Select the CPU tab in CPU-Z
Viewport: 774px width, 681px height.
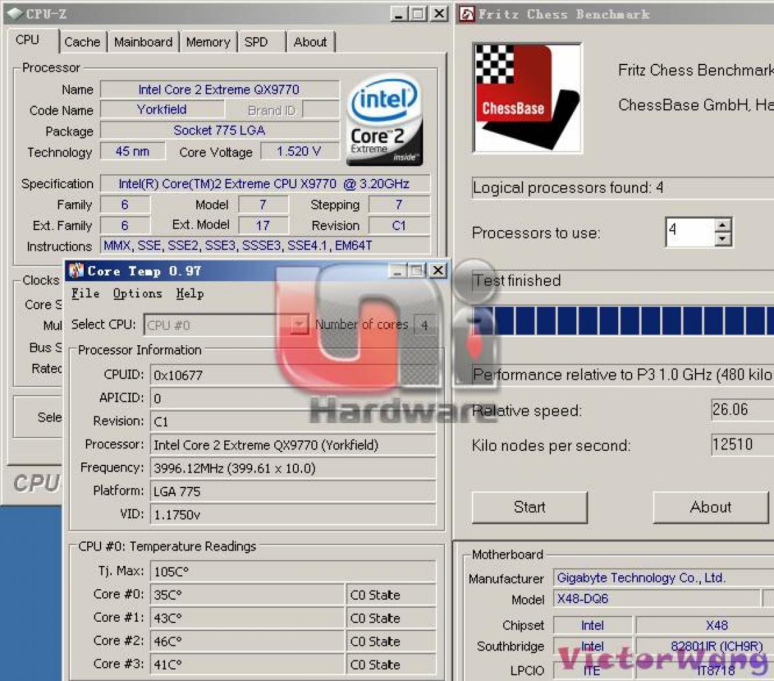[28, 40]
